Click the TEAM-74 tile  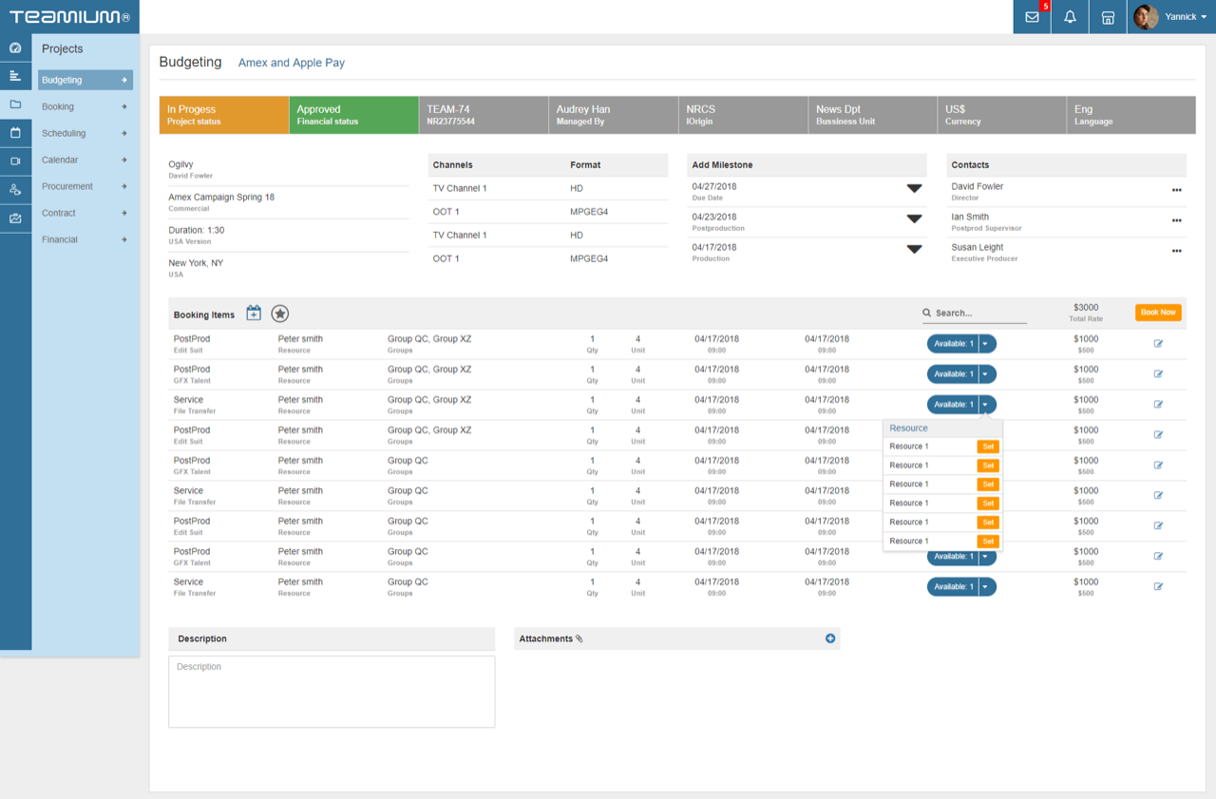tap(483, 115)
